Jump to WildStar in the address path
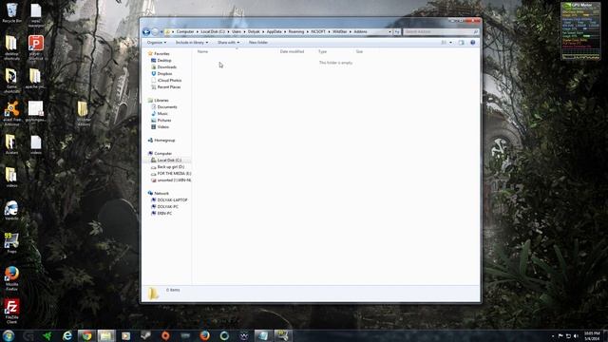 (340, 31)
